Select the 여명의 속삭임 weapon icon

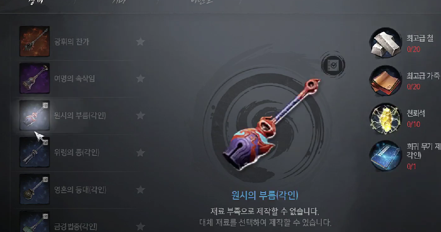coord(34,78)
